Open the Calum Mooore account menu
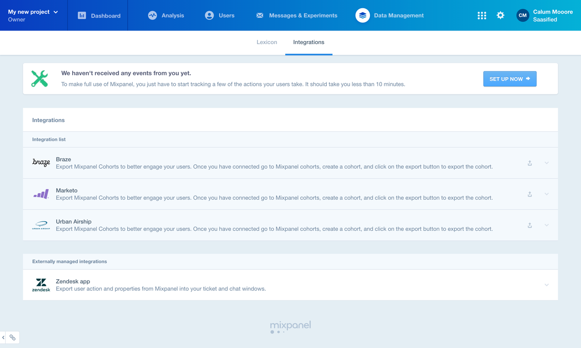581x348 pixels. click(x=545, y=16)
